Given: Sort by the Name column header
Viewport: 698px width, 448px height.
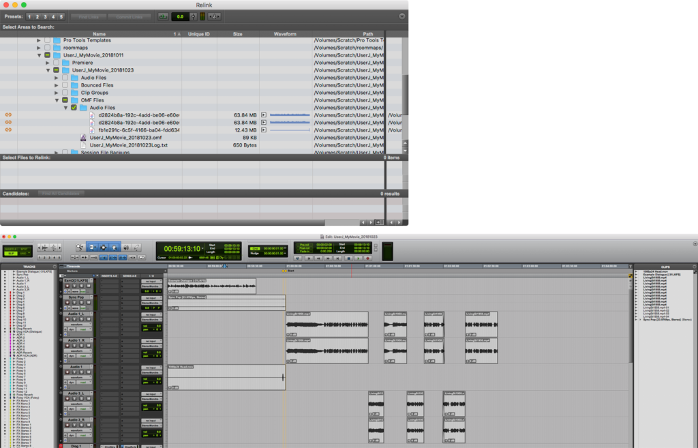Looking at the screenshot, I should [99, 34].
